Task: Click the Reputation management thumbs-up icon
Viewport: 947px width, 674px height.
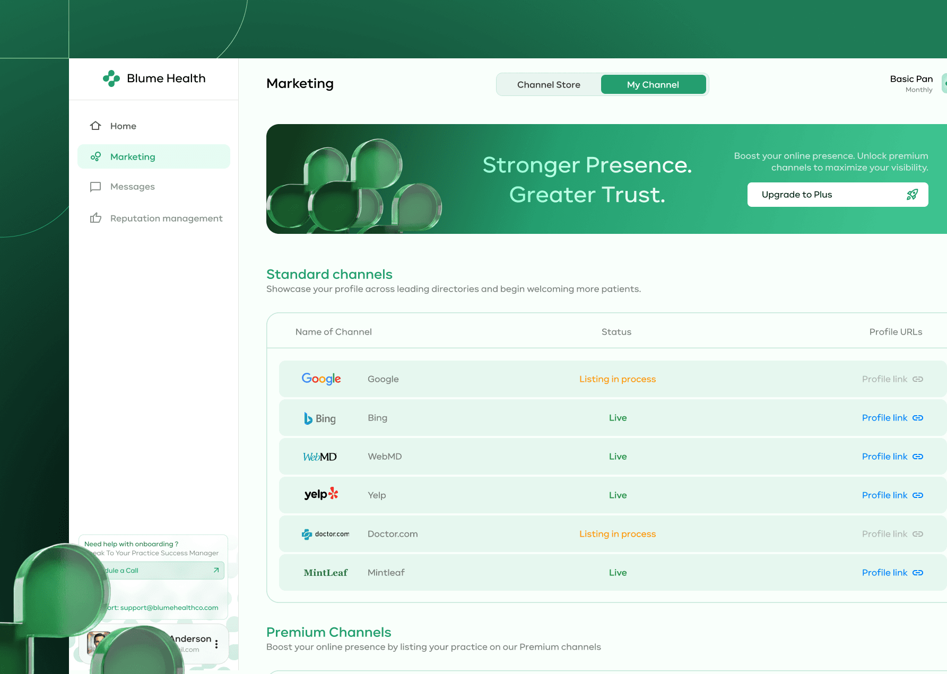Action: point(95,218)
